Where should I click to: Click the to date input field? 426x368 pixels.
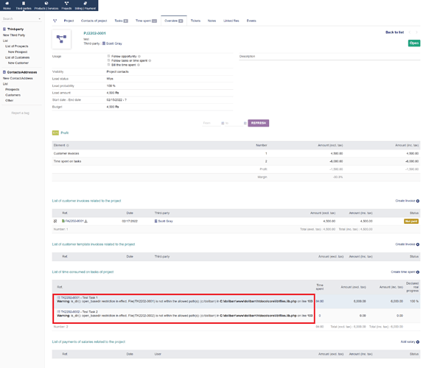pyautogui.click(x=234, y=123)
